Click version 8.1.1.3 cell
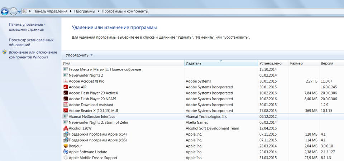Viewport: 344px width, 161px height. pos(326,158)
